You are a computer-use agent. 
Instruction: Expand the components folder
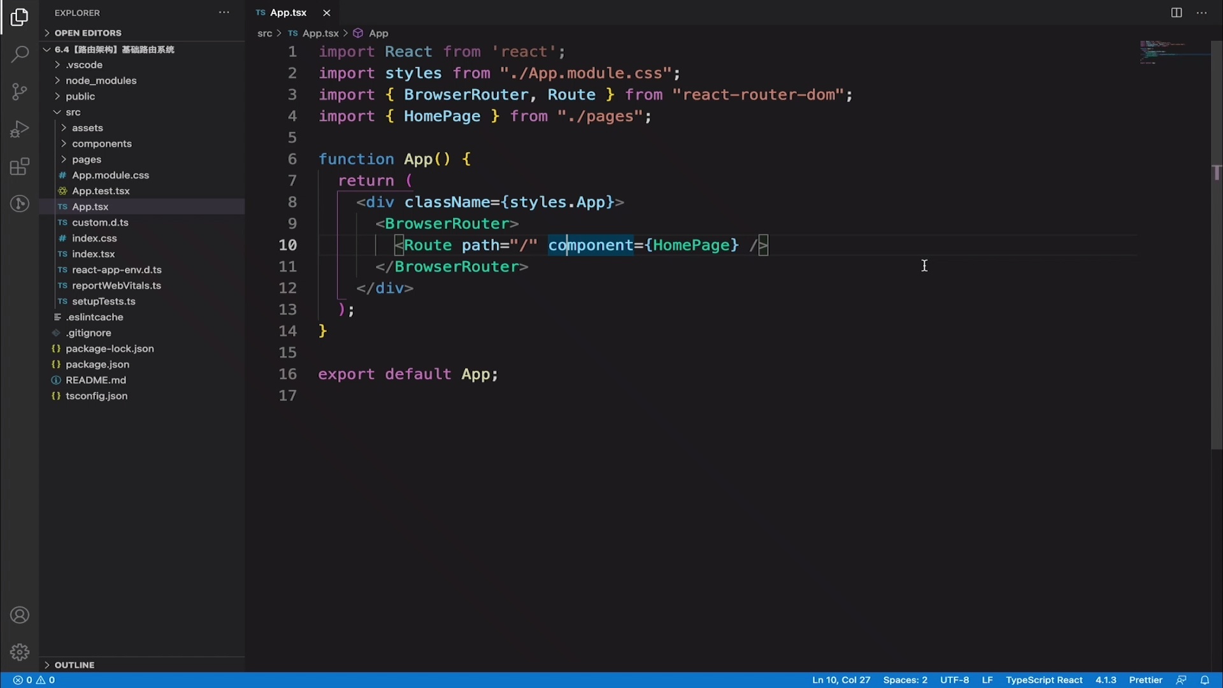pos(102,143)
